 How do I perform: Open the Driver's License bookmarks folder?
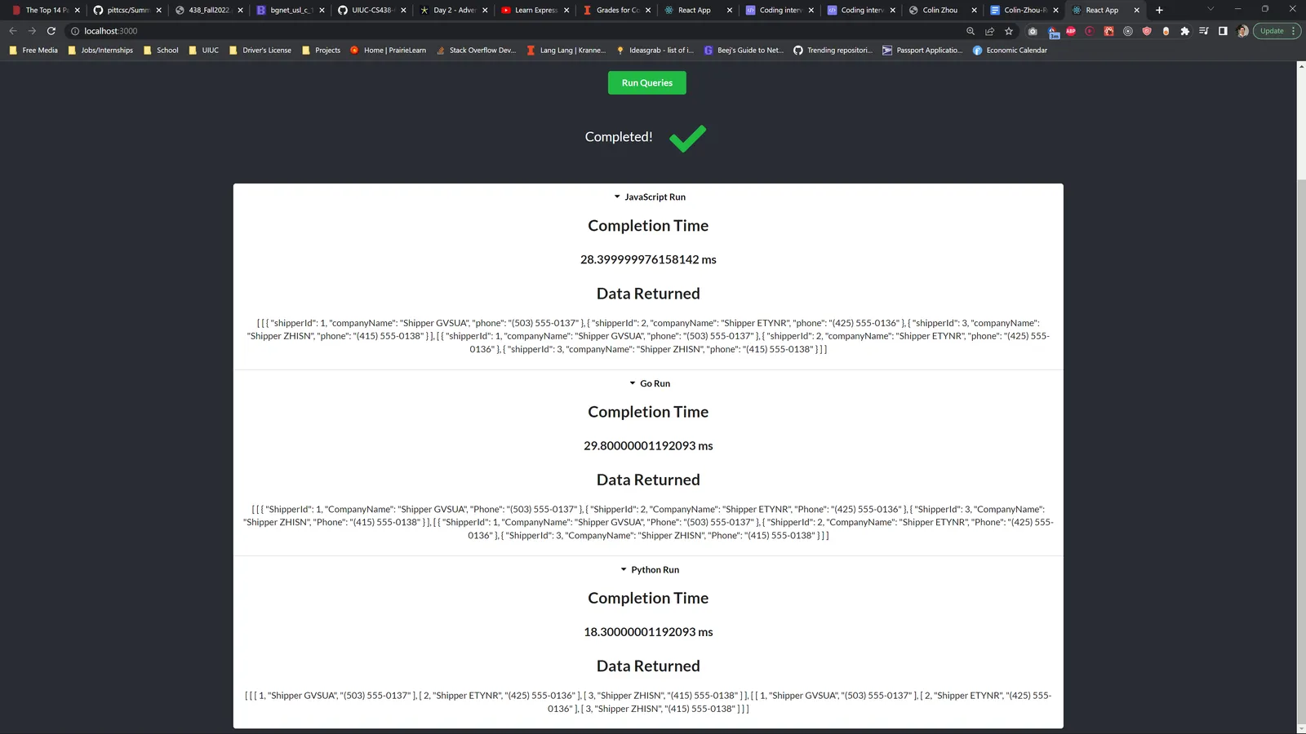click(260, 50)
